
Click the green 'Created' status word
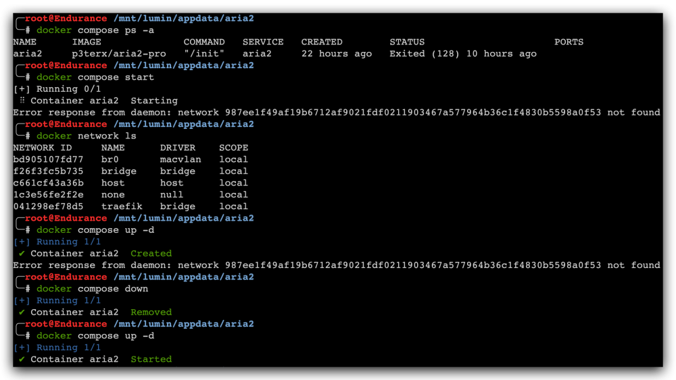click(151, 254)
